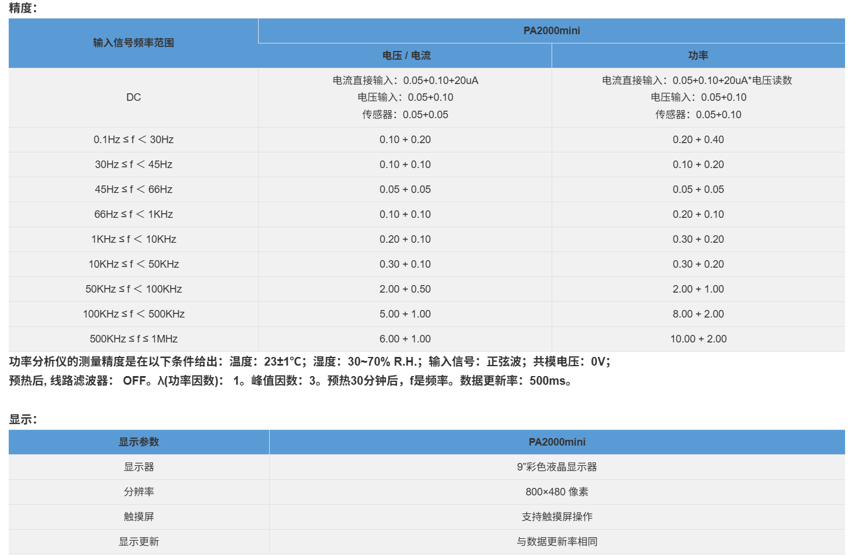Select the 9"彩色液晶显示器 cell

pos(557,467)
